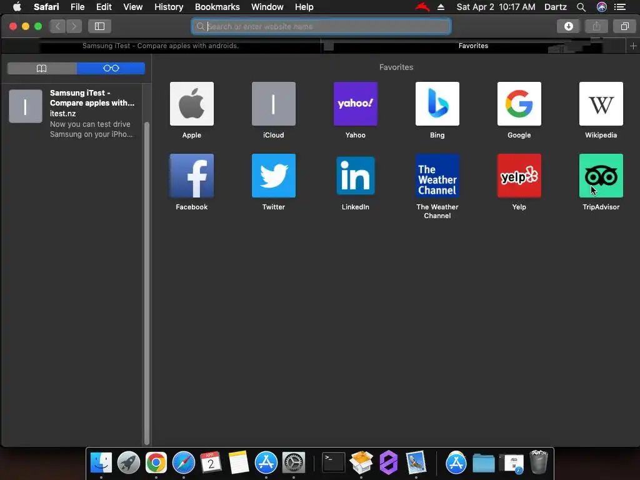Show the tab overview
640x480 pixels.
(624, 26)
